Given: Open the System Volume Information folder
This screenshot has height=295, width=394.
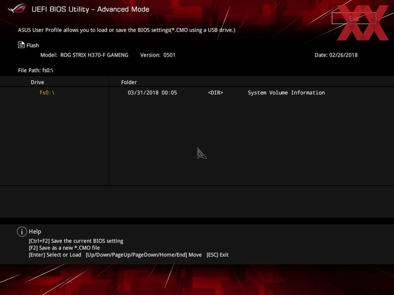Looking at the screenshot, I should (286, 93).
